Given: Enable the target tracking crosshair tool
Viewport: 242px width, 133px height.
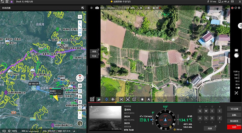Looking at the screenshot, I should (134, 99).
